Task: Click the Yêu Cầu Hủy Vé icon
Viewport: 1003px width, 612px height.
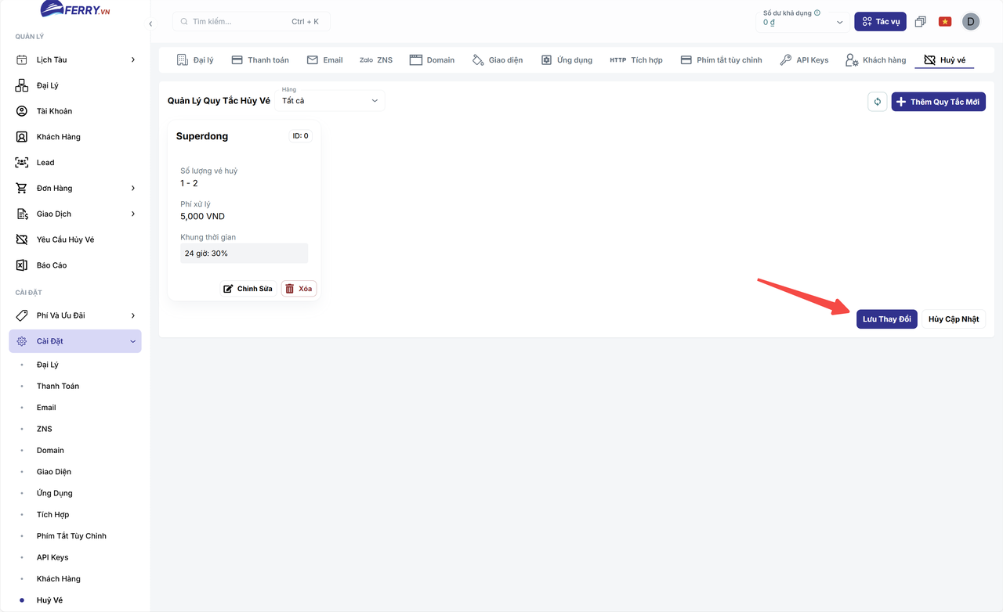Action: click(22, 239)
